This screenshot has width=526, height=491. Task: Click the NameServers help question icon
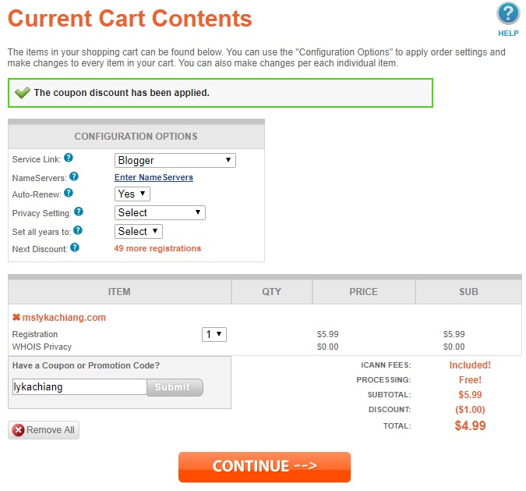click(74, 176)
